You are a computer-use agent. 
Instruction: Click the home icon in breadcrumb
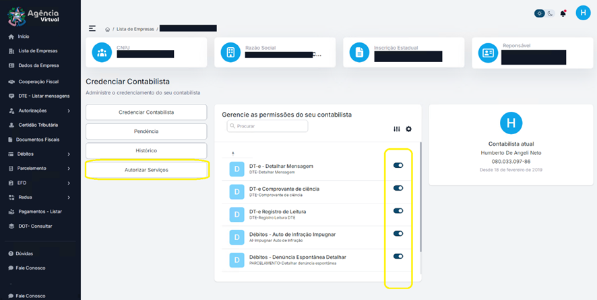108,30
